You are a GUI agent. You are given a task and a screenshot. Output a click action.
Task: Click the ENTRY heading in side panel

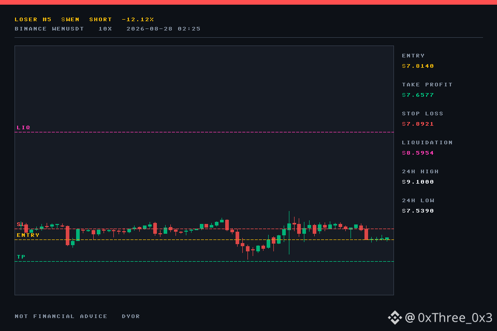coord(413,56)
